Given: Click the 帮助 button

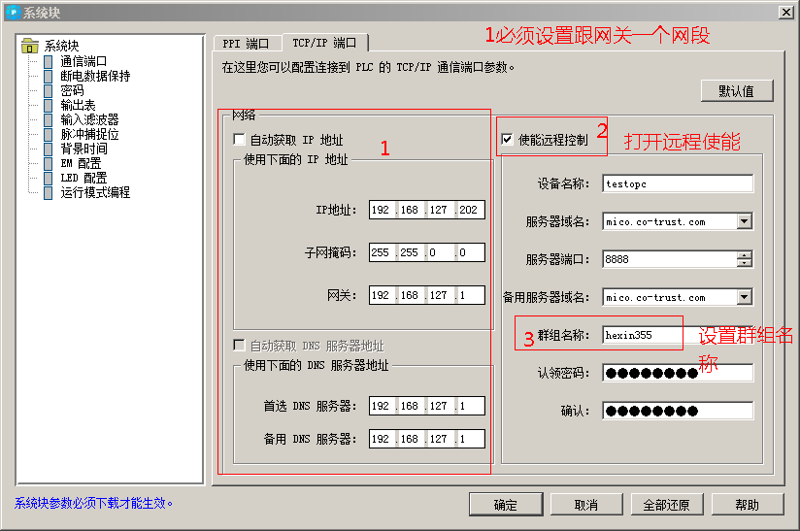Looking at the screenshot, I should (x=748, y=505).
